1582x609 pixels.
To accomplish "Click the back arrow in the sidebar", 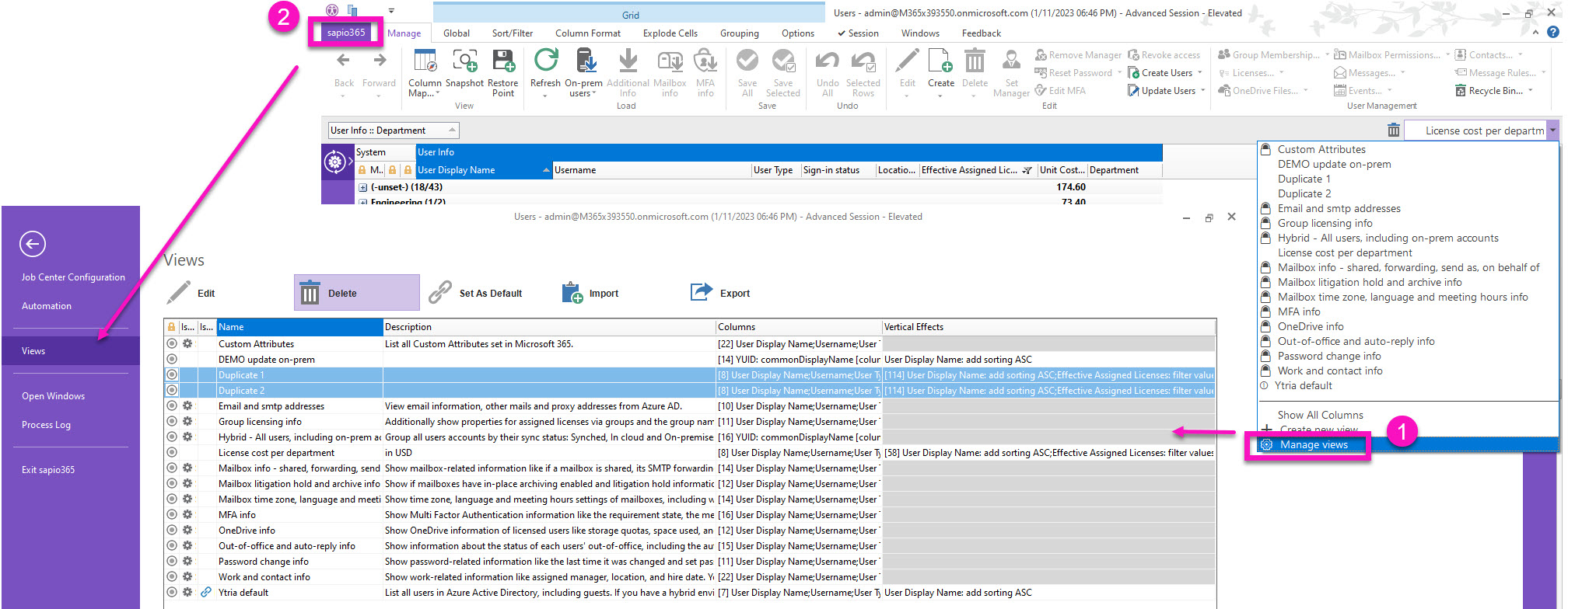I will (x=33, y=244).
